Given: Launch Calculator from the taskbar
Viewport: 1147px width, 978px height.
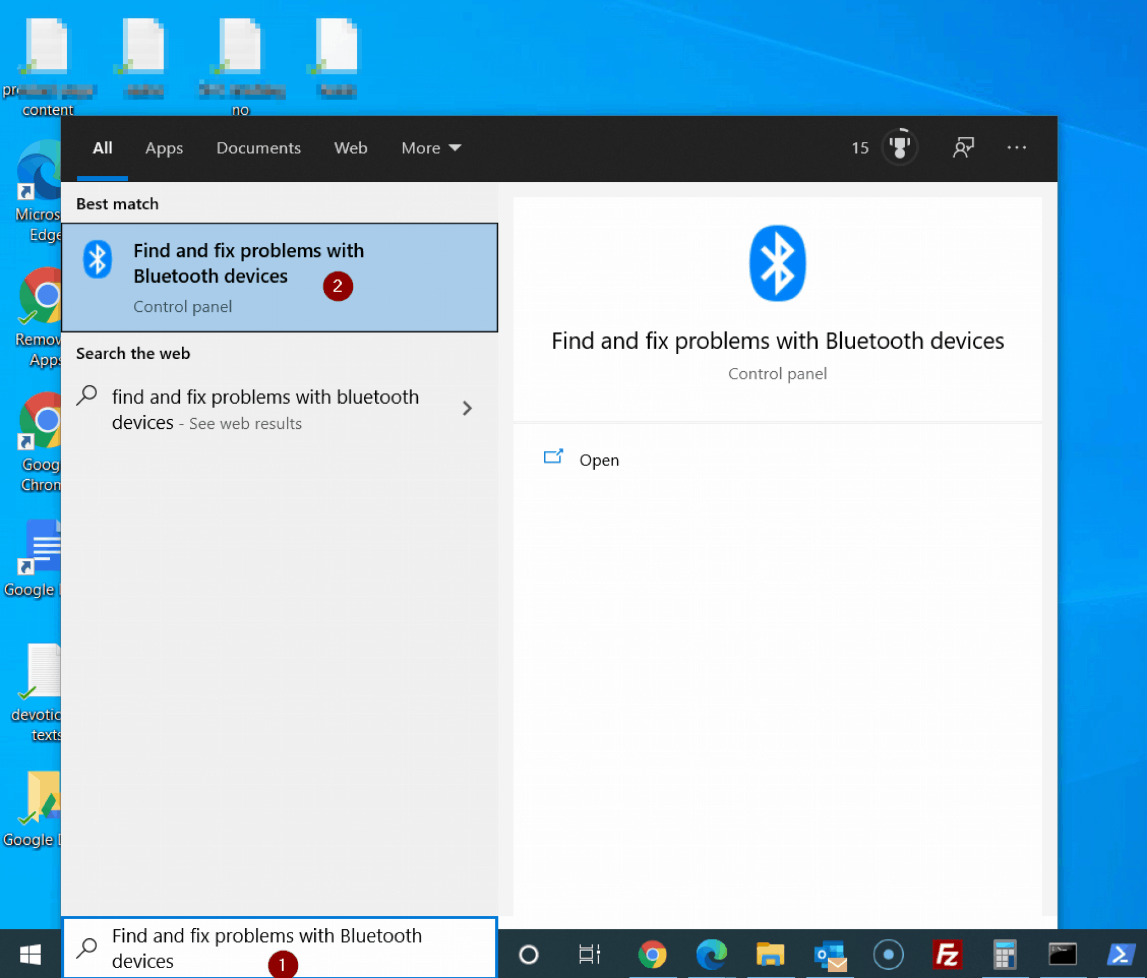Looking at the screenshot, I should tap(1005, 955).
